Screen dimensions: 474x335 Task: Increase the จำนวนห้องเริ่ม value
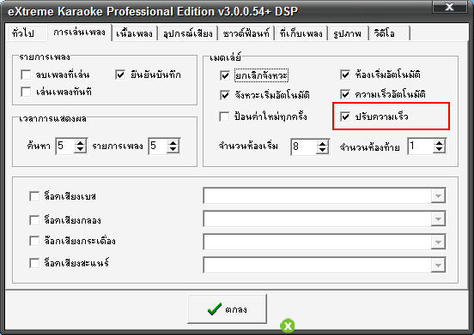pyautogui.click(x=323, y=144)
